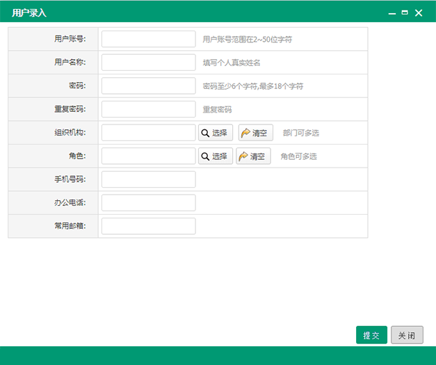The height and width of the screenshot is (365, 436).
Task: Select the 密码 input field
Action: point(148,86)
